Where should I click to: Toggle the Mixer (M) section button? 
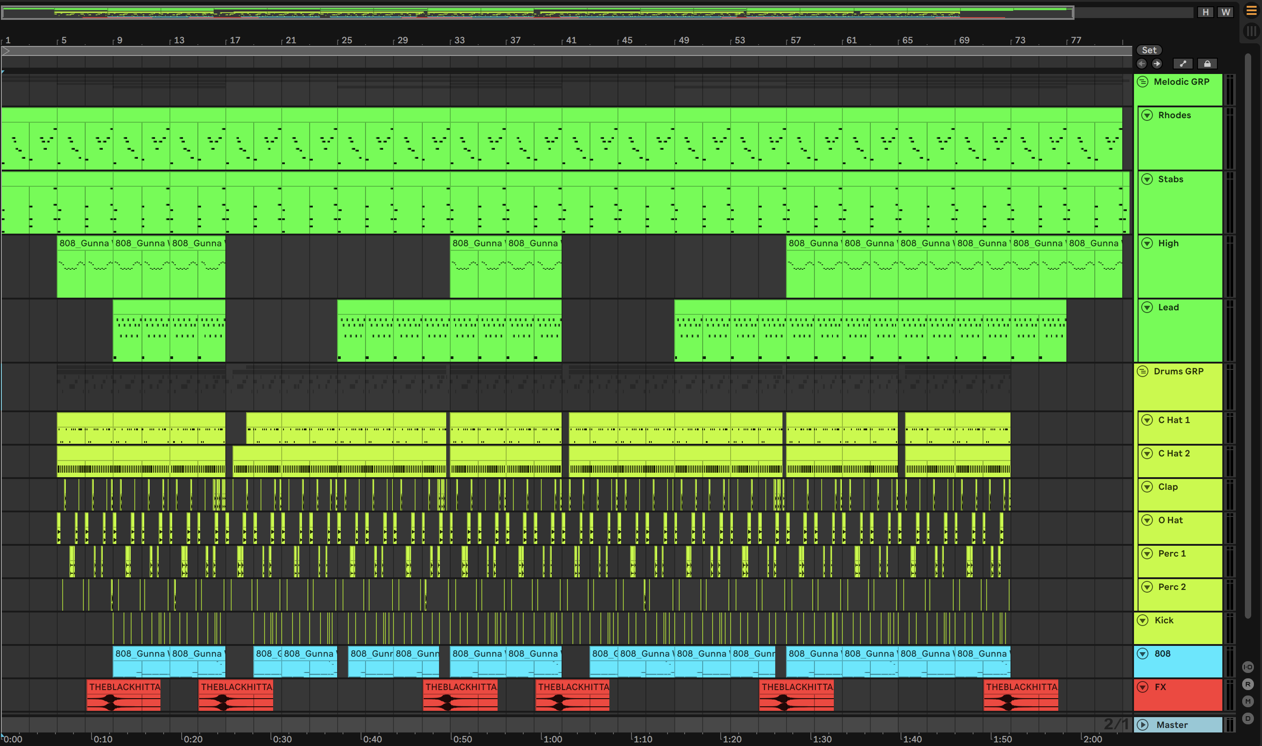1248,701
